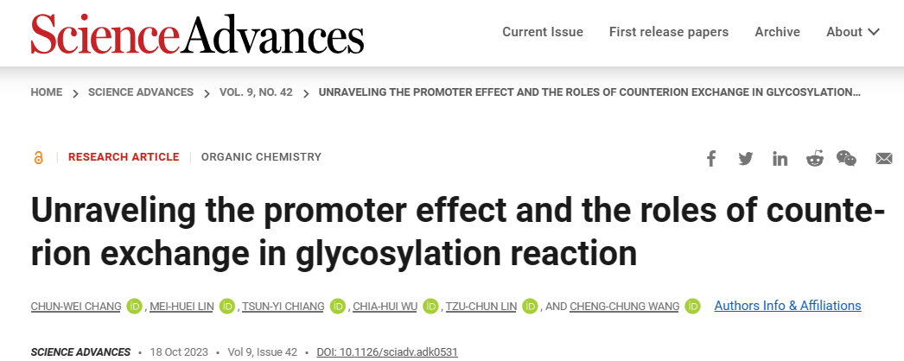Click the Science Advances logo
904x361 pixels.
pyautogui.click(x=197, y=34)
